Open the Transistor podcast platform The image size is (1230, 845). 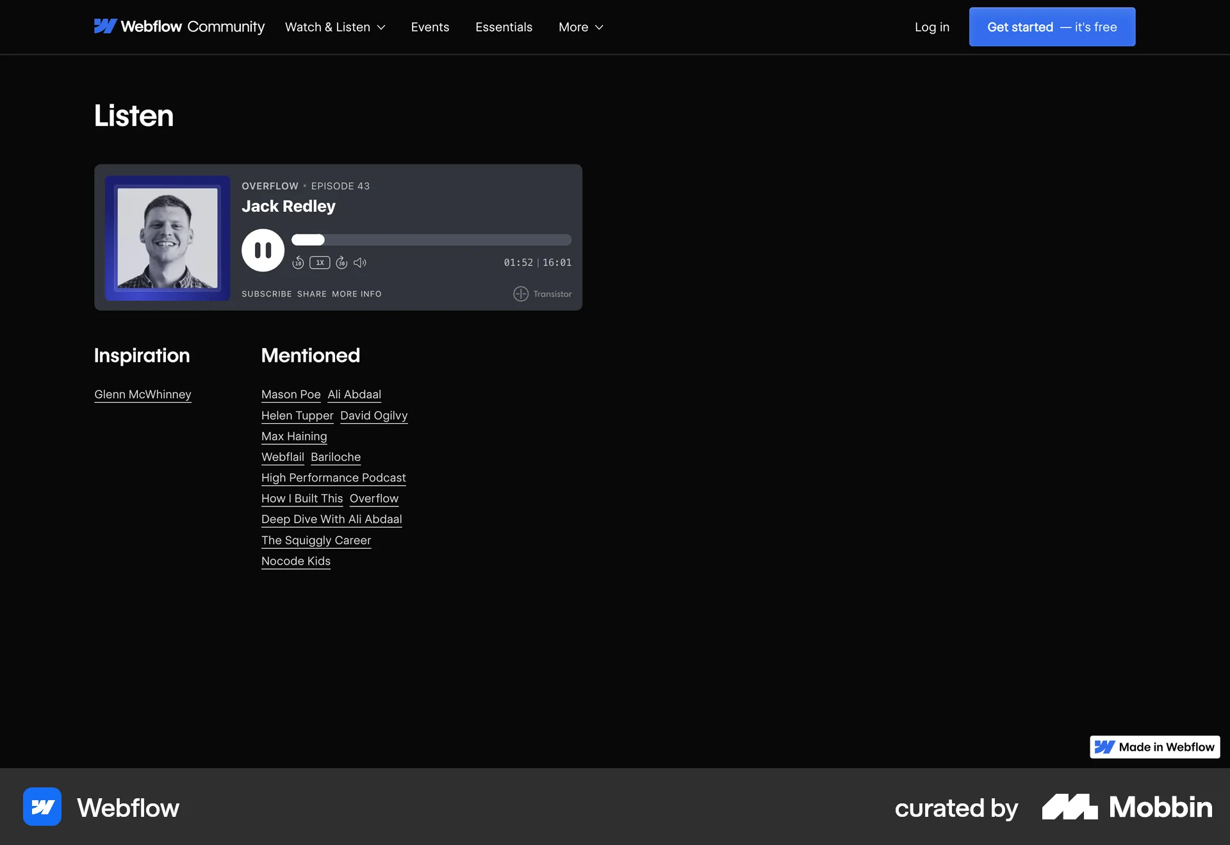(x=541, y=294)
